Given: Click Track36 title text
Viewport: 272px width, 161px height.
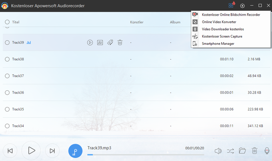Looking at the screenshot, I should [18, 93].
